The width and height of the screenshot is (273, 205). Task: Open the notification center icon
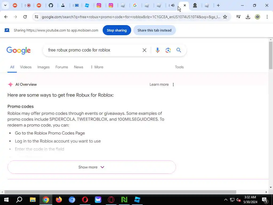(x=264, y=200)
